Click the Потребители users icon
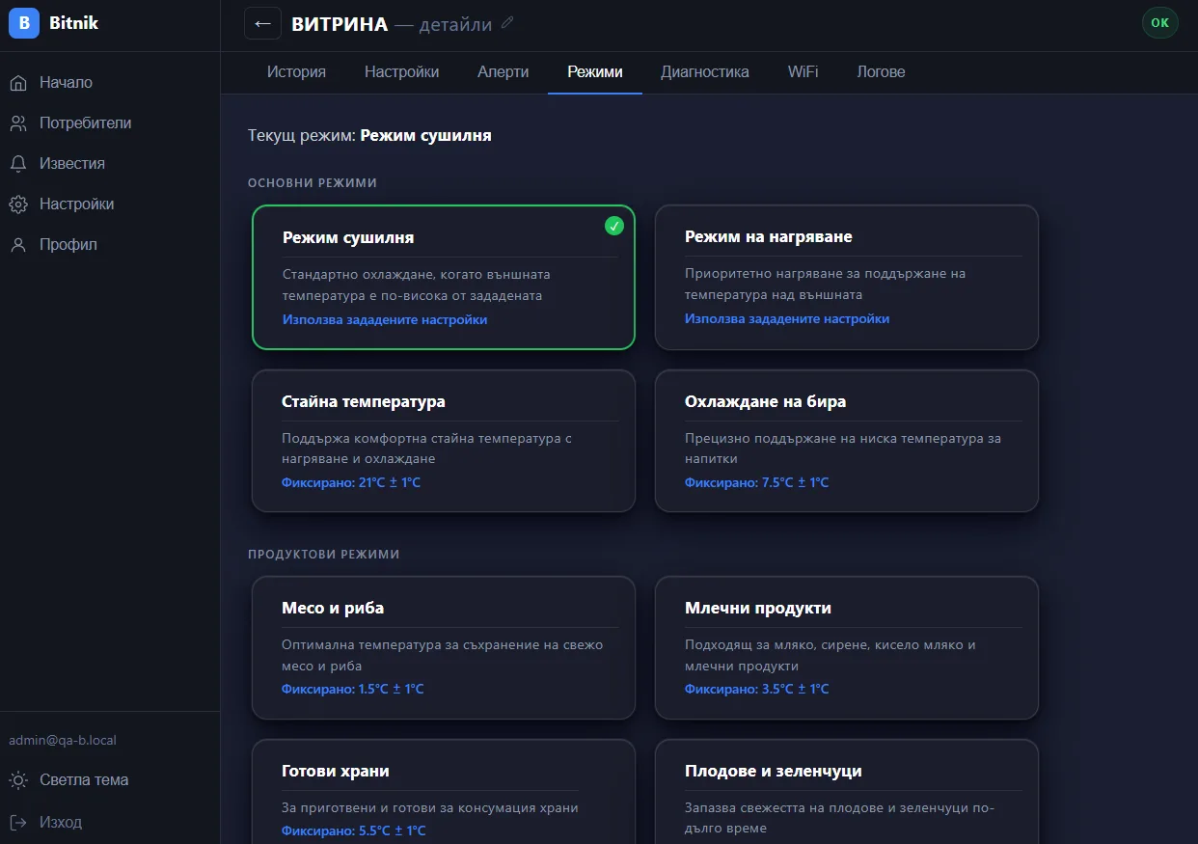Viewport: 1198px width, 844px height. [18, 123]
